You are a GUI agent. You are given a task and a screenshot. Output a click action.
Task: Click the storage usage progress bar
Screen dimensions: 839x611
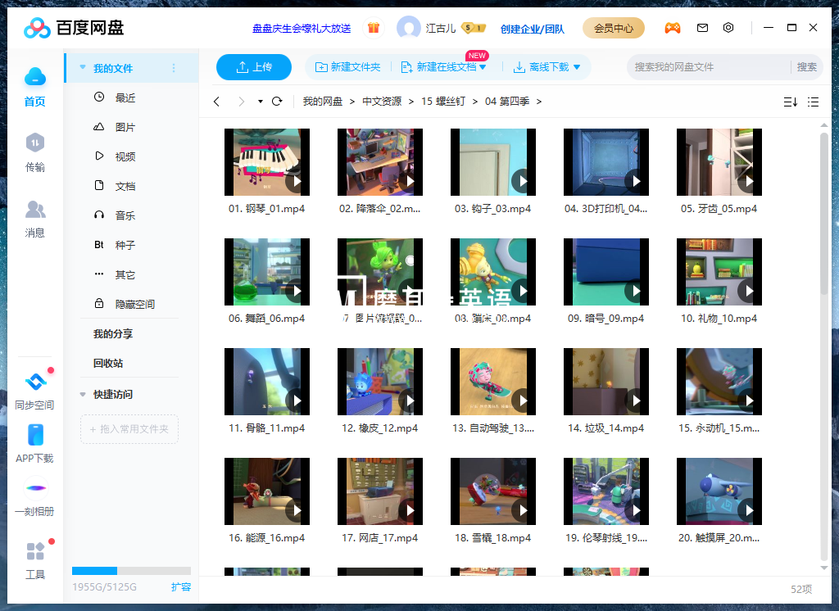pos(131,571)
